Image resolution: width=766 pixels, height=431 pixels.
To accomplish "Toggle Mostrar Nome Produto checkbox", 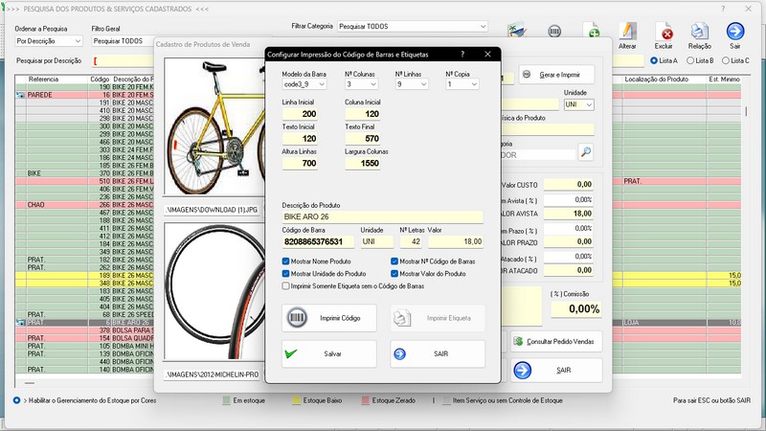I will [x=285, y=261].
